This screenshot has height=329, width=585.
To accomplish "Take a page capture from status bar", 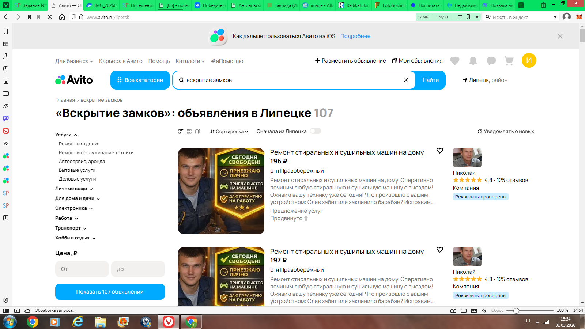I will (453, 311).
